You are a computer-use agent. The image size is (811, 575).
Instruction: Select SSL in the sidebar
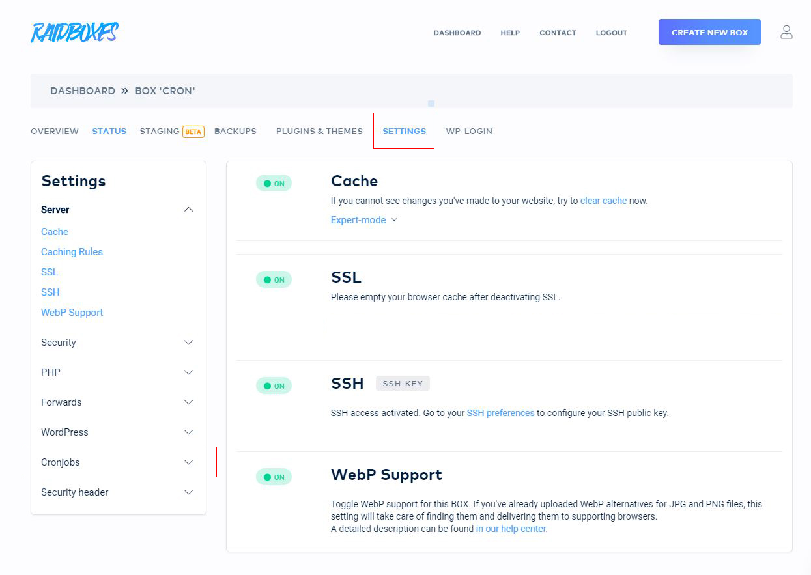click(x=50, y=272)
